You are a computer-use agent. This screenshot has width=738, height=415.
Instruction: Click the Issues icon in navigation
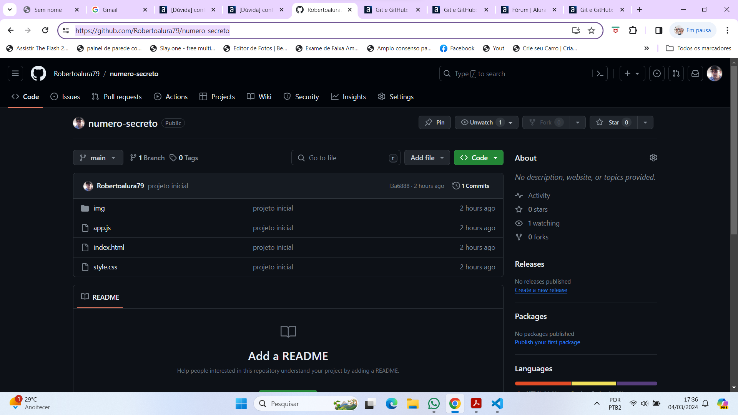[x=54, y=97]
